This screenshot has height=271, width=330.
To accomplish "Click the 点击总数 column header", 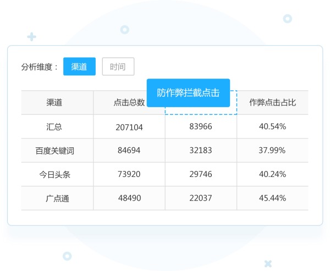I will [129, 103].
